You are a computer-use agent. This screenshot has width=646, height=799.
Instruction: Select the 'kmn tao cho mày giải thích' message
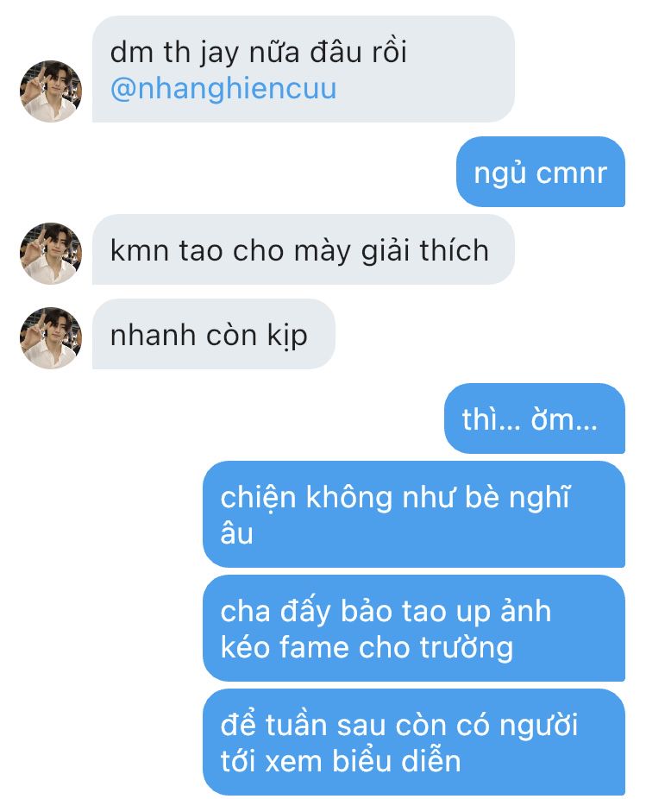(303, 249)
